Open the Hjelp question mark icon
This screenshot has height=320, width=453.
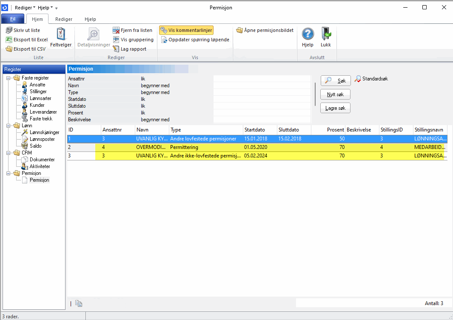(308, 34)
